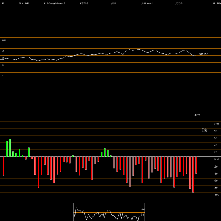Click the RSI axis label 30

click(3, 65)
